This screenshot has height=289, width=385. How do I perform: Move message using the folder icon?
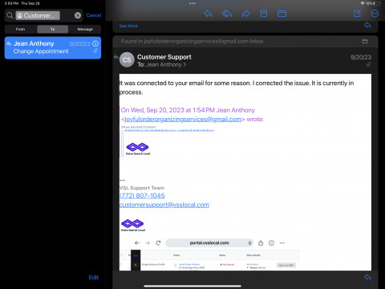click(282, 14)
